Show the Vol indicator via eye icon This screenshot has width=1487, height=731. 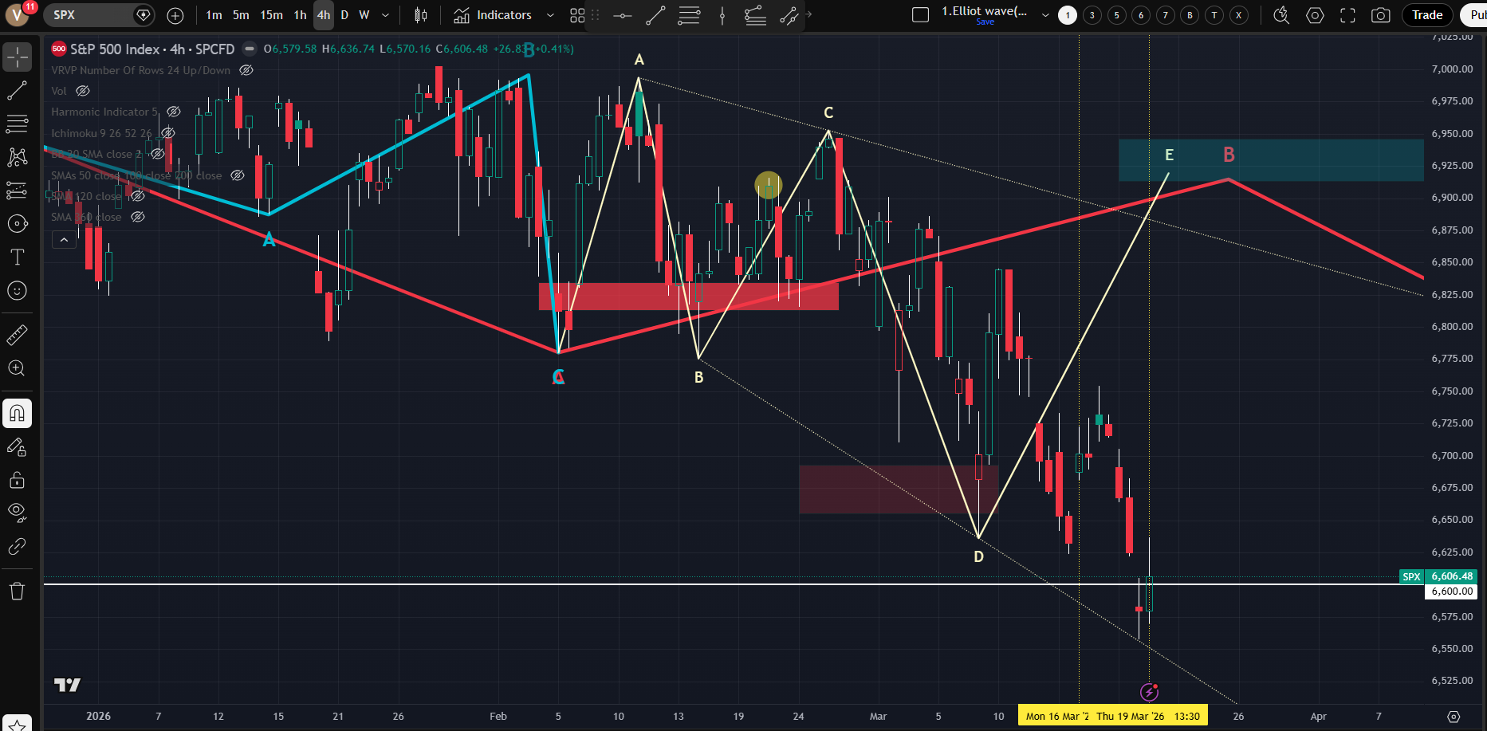(83, 91)
